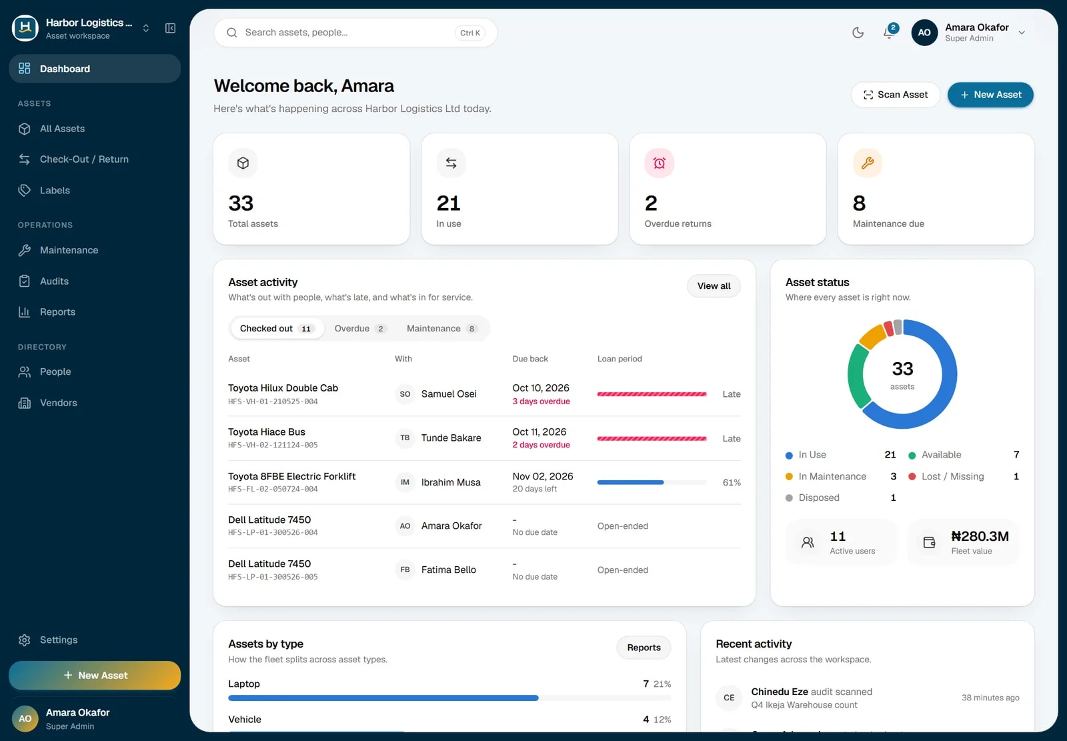1067x741 pixels.
Task: Click the Reports chart icon in sidebar
Action: [25, 311]
